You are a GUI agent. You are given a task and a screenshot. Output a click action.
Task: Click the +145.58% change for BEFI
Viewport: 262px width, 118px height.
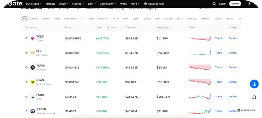(102, 53)
